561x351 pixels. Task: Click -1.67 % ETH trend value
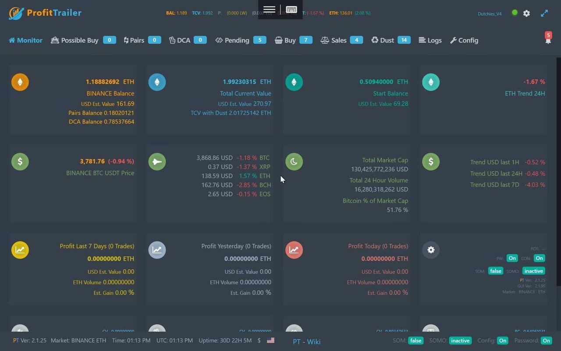(x=534, y=82)
